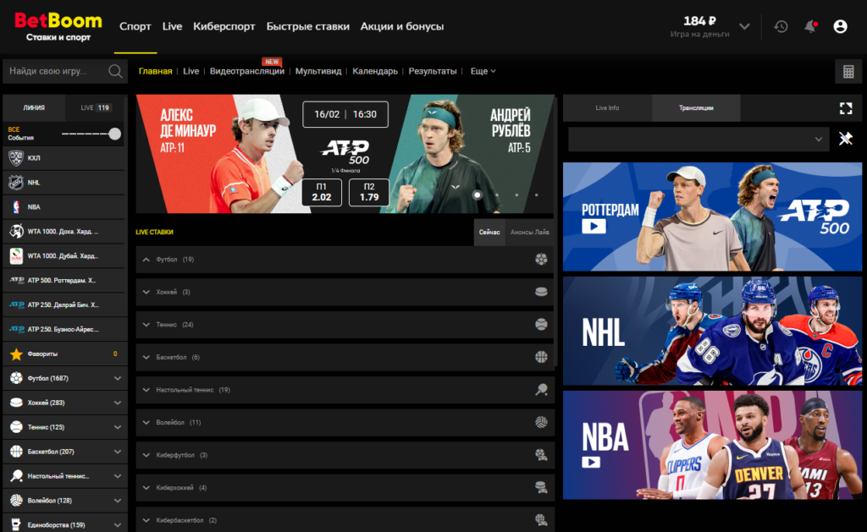Expand Баскетбол (6) live section
Screen dimensions: 867x532
(x=146, y=358)
